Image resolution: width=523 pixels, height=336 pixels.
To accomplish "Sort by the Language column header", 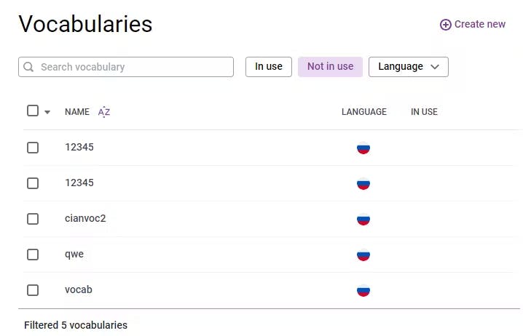I will 364,112.
